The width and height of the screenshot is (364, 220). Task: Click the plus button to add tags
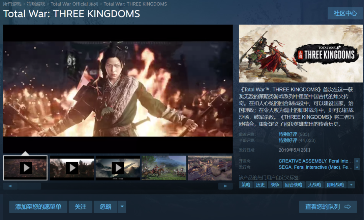point(351,185)
